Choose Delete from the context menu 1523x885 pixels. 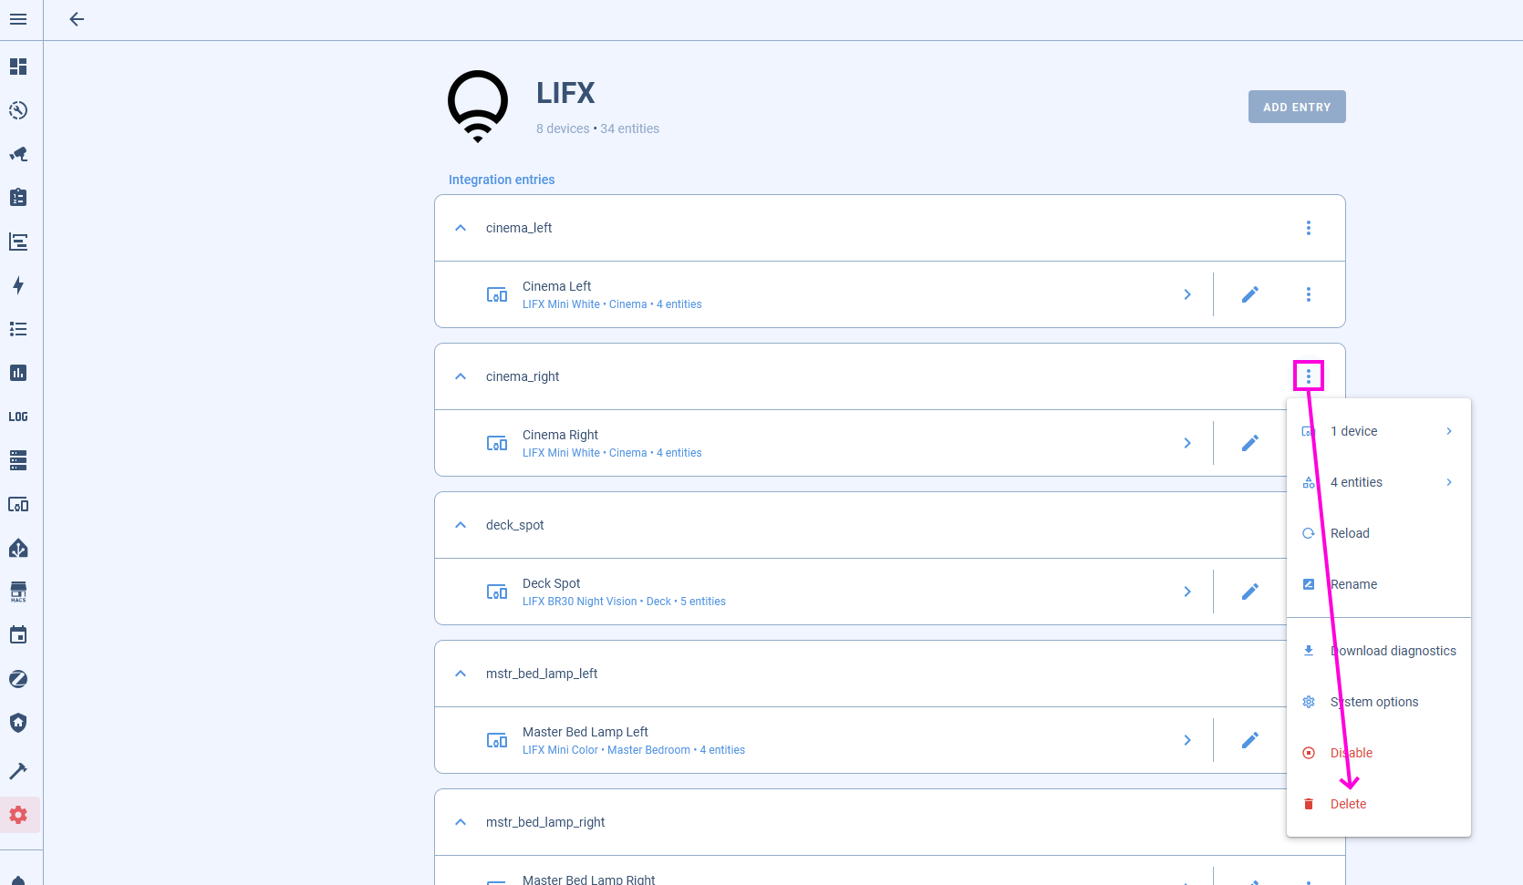(x=1379, y=804)
